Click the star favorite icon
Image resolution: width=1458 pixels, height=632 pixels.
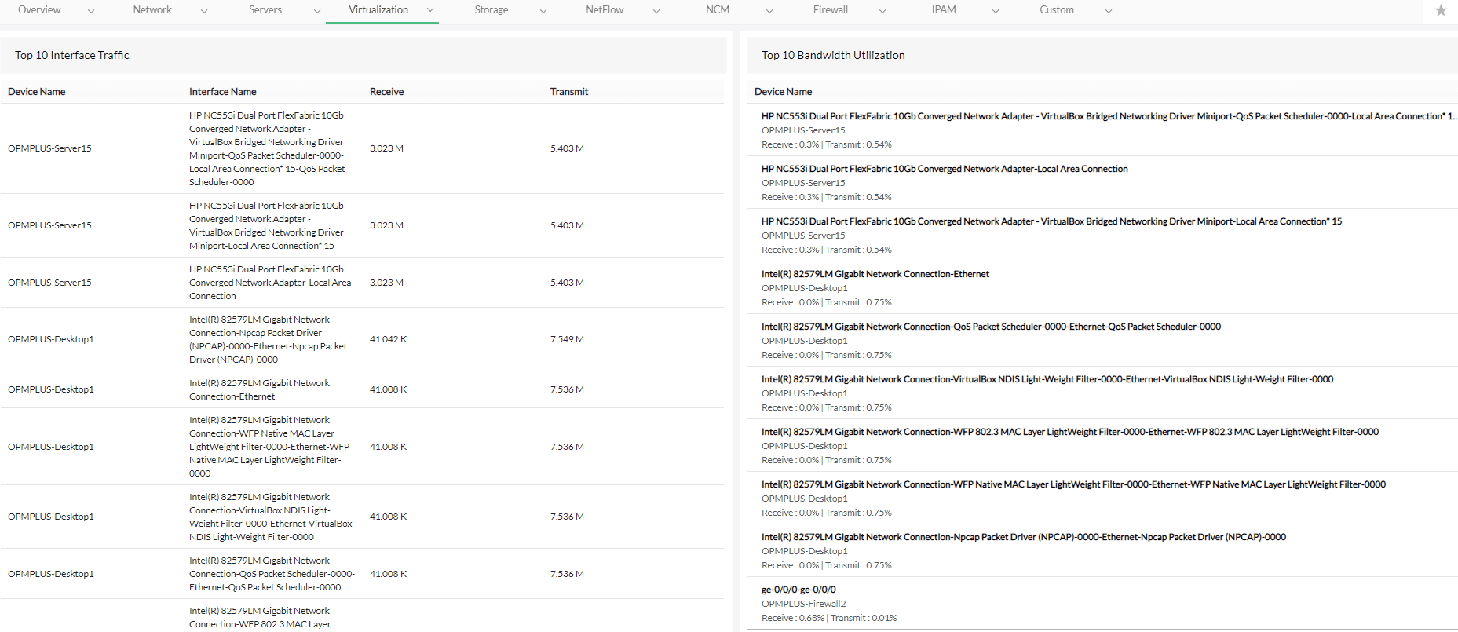pyautogui.click(x=1441, y=10)
